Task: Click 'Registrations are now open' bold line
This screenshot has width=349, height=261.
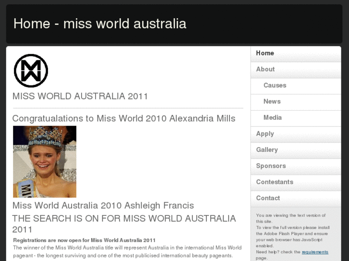Action: click(x=84, y=240)
